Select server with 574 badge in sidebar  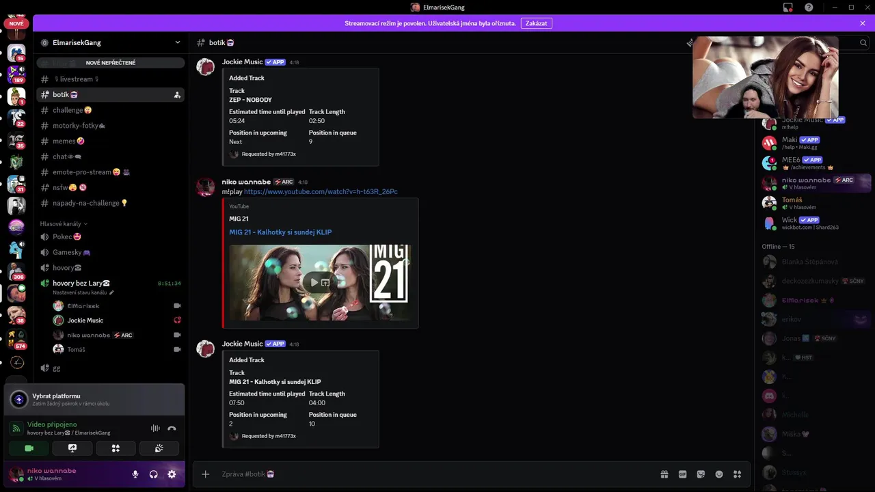[x=16, y=340]
